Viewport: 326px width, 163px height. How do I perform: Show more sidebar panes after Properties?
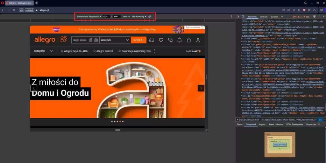(x=319, y=124)
